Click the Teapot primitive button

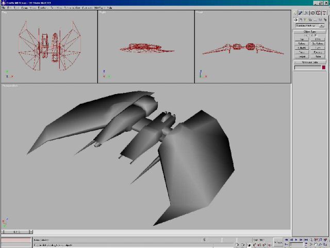coord(301,56)
